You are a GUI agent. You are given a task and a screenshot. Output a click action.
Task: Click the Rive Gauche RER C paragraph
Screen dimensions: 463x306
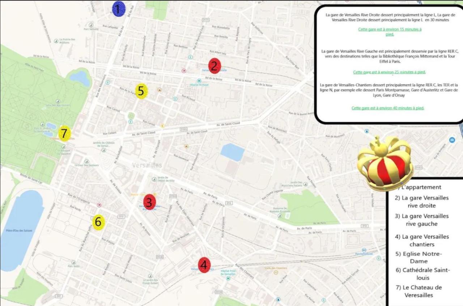(390, 56)
